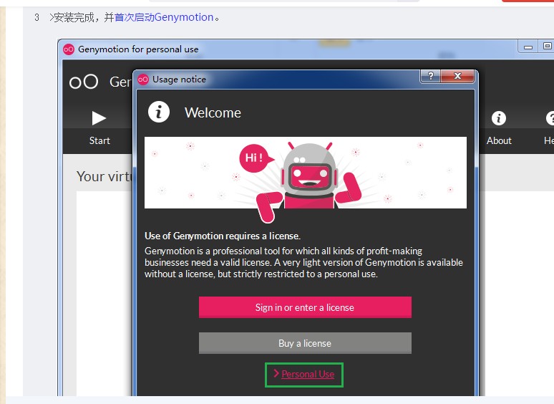The image size is (554, 404).
Task: Click the Start play icon in Genymotion toolbar
Action: (x=99, y=118)
